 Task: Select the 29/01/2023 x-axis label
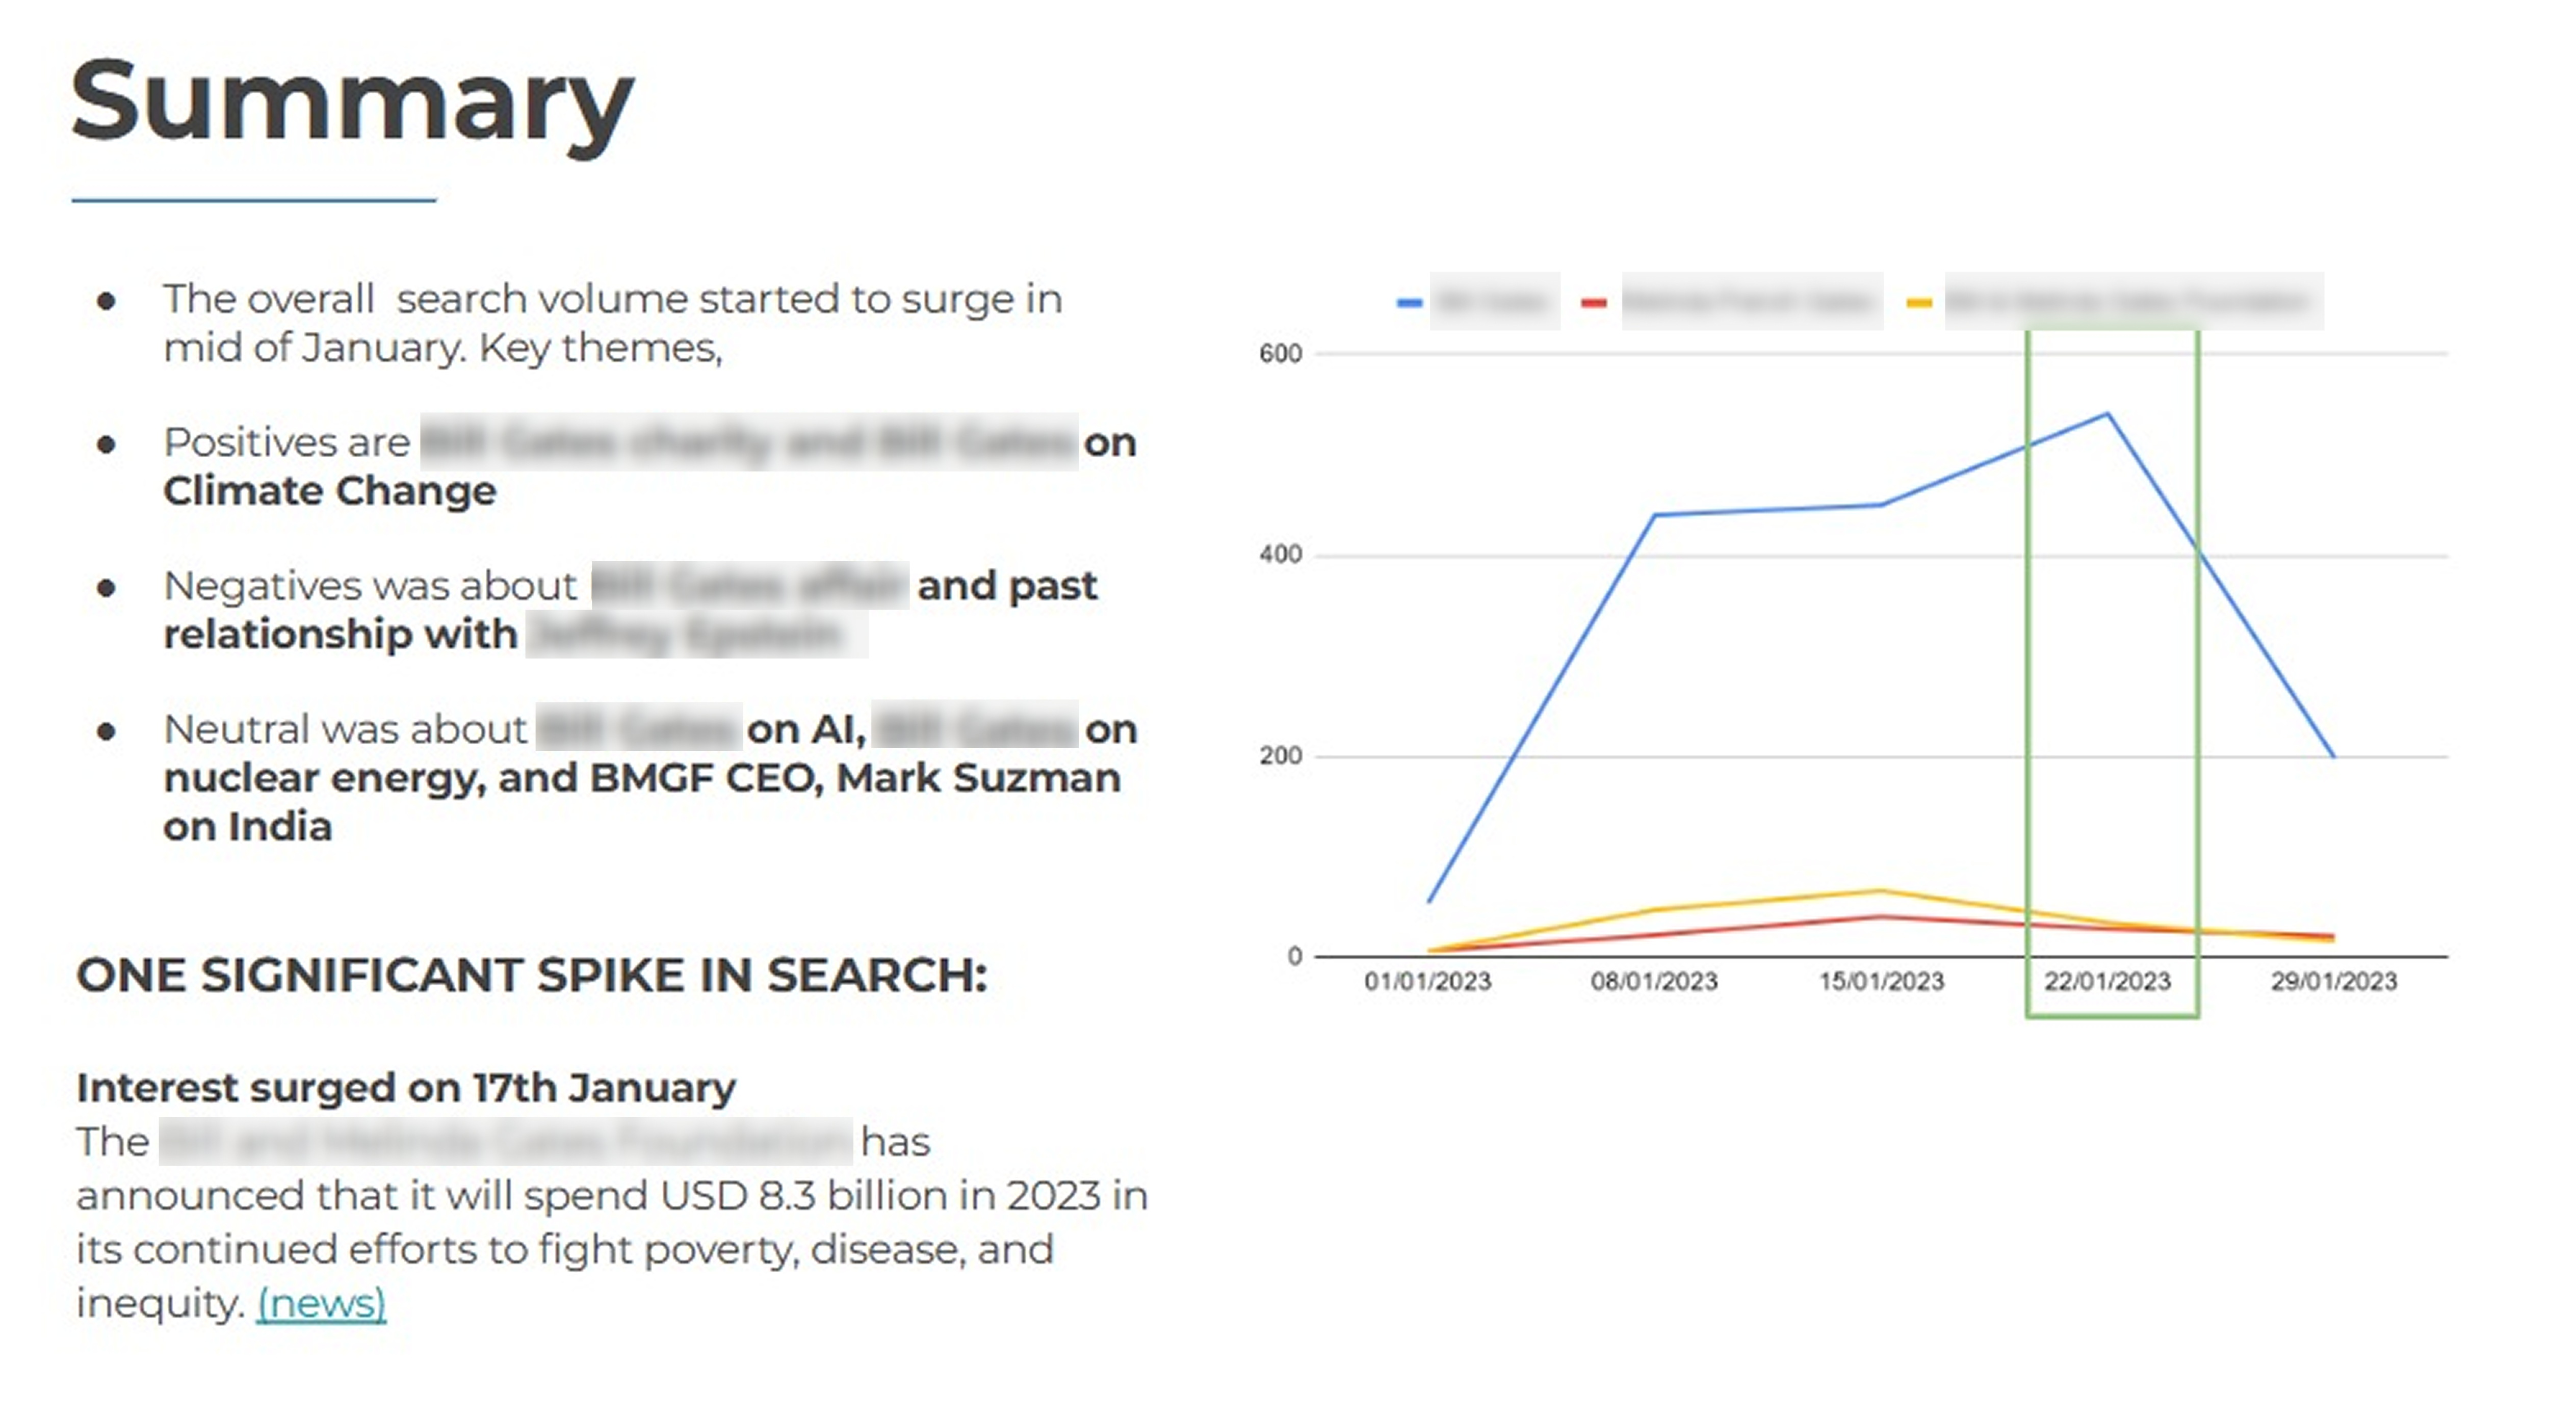coord(2334,981)
